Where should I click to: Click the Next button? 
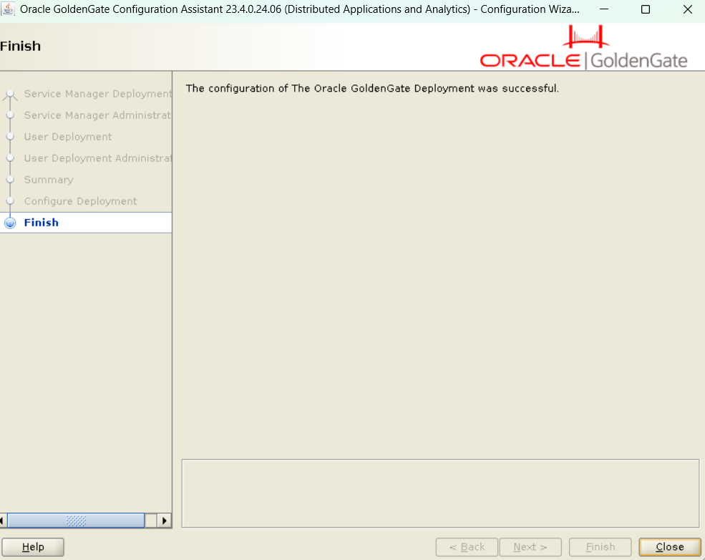(x=530, y=547)
